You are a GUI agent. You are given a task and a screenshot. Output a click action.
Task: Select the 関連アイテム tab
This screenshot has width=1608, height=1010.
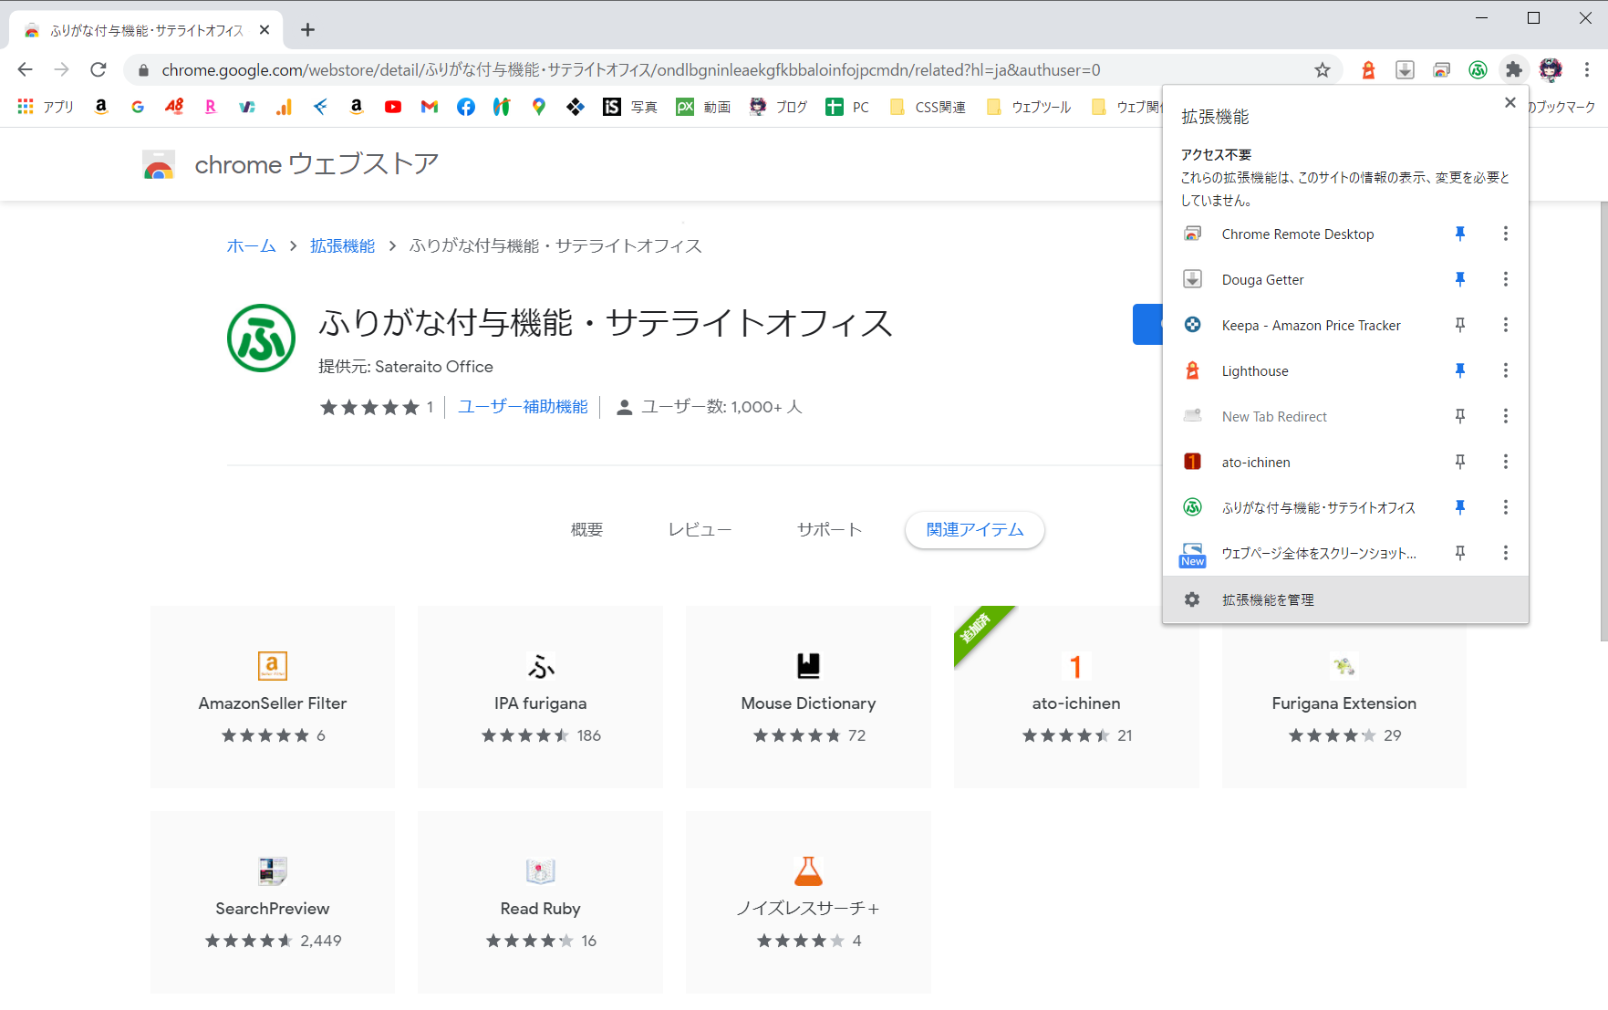[975, 530]
